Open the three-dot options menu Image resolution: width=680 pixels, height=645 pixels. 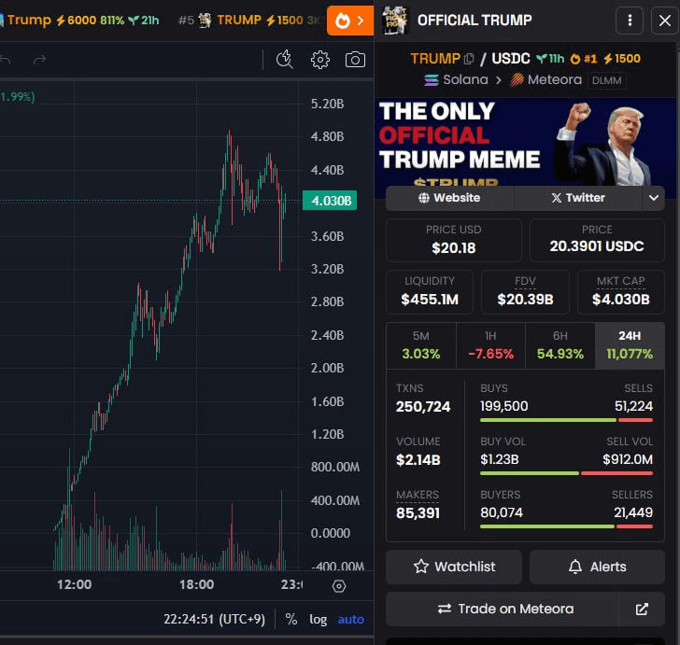(630, 21)
